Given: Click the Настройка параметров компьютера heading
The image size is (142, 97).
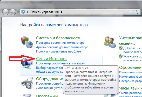Looking at the screenshot, I should [x=54, y=25].
